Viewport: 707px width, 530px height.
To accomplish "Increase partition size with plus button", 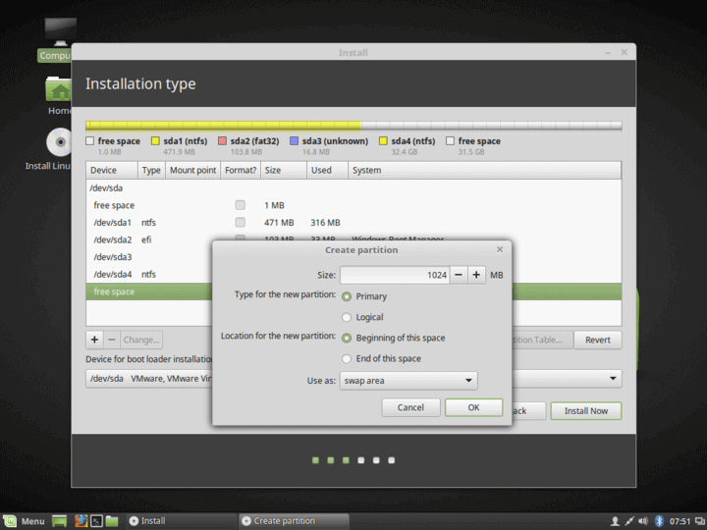I will [476, 276].
